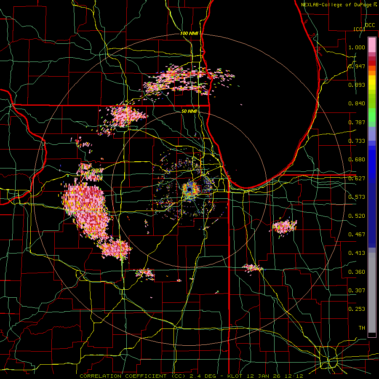Click the "[CC]" legend heading

(359, 29)
